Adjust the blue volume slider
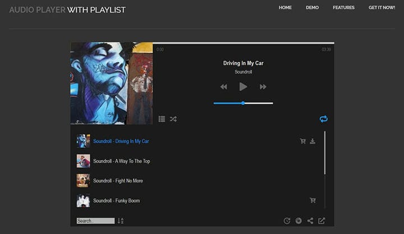404x234 pixels. pos(243,104)
